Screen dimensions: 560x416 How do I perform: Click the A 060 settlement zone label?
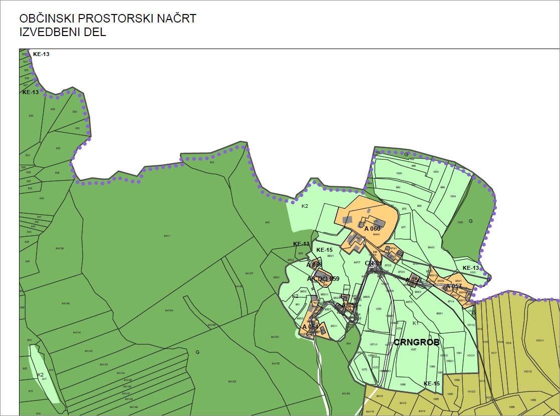(x=372, y=229)
